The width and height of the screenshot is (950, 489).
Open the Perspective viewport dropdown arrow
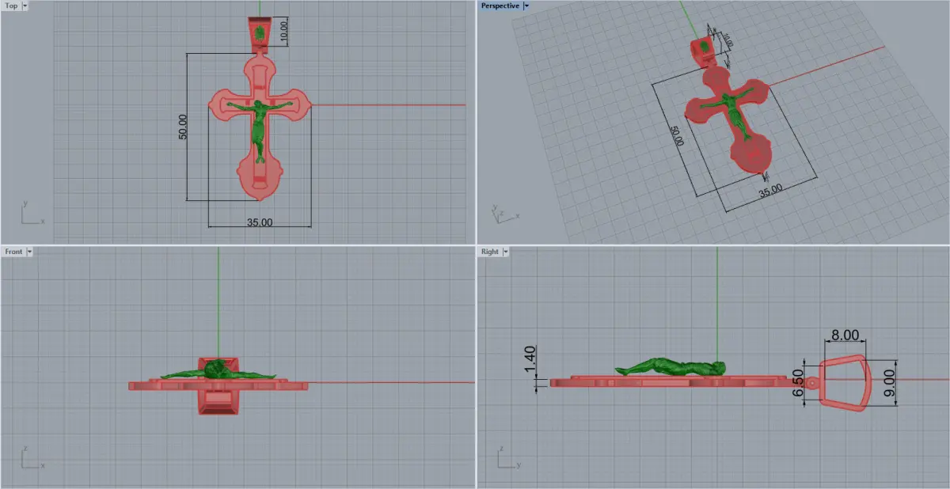(526, 6)
